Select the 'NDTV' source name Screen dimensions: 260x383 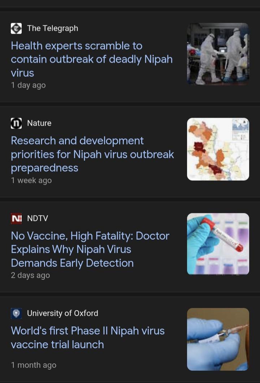38,218
